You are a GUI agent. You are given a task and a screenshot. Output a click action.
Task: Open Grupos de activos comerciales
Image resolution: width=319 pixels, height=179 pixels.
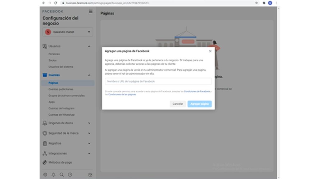point(67,95)
